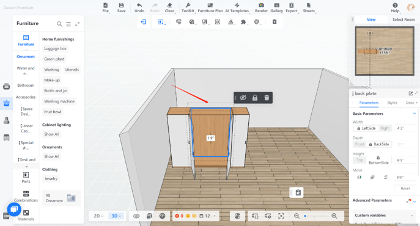Toggle BackSide depth lock

[x=379, y=144]
